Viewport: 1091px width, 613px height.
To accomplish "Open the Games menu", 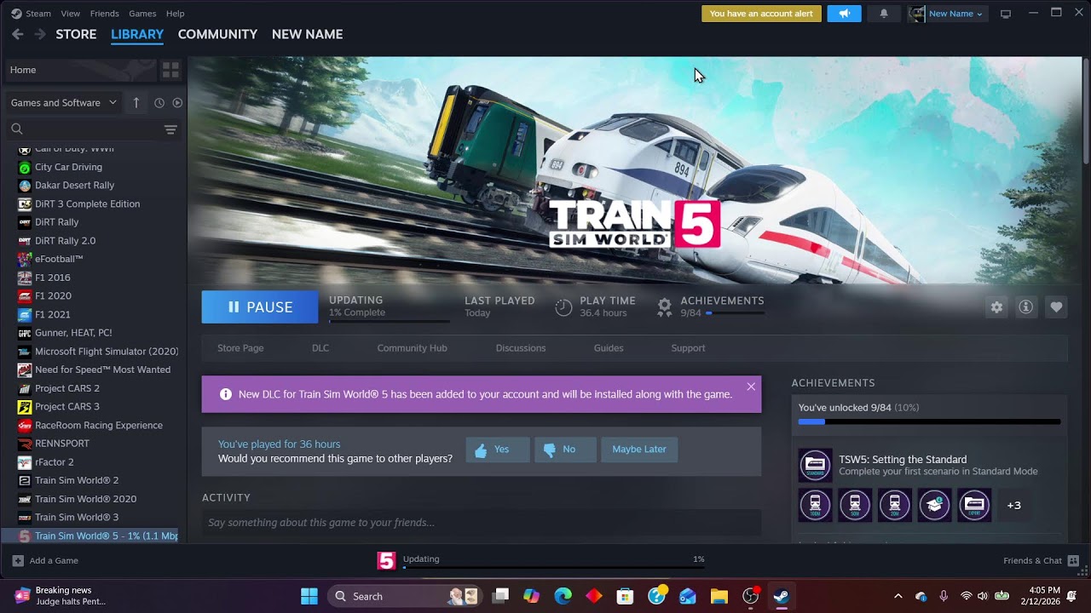I will click(x=142, y=14).
